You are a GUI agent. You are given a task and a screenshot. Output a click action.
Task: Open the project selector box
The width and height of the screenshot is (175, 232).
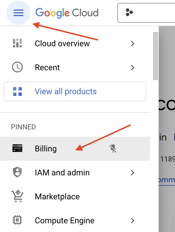tap(146, 13)
